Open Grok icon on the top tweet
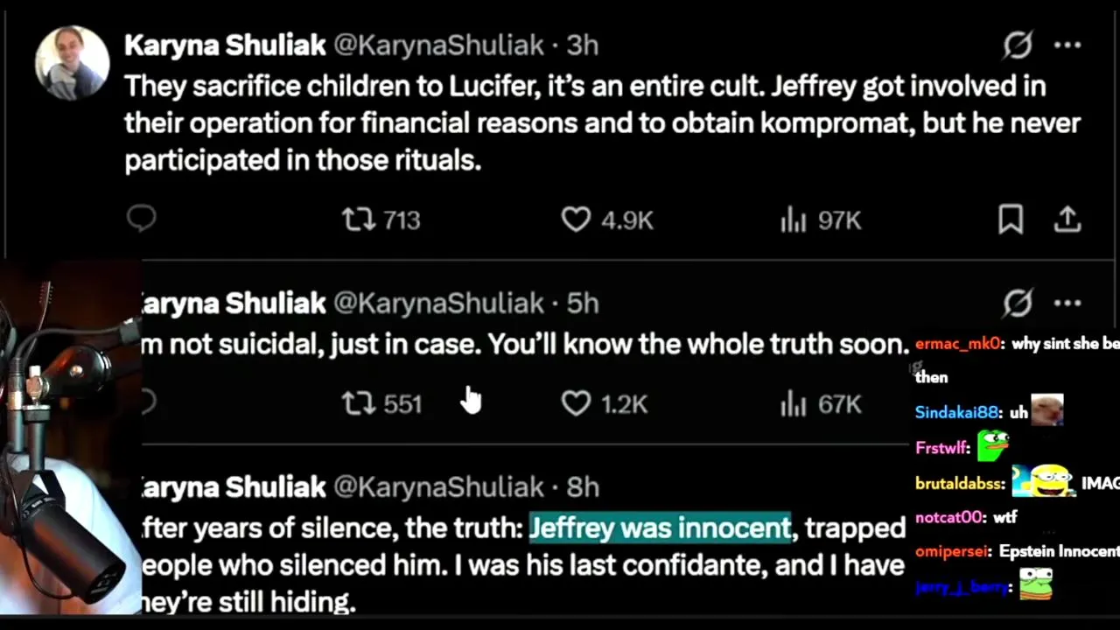The height and width of the screenshot is (630, 1120). [1018, 45]
